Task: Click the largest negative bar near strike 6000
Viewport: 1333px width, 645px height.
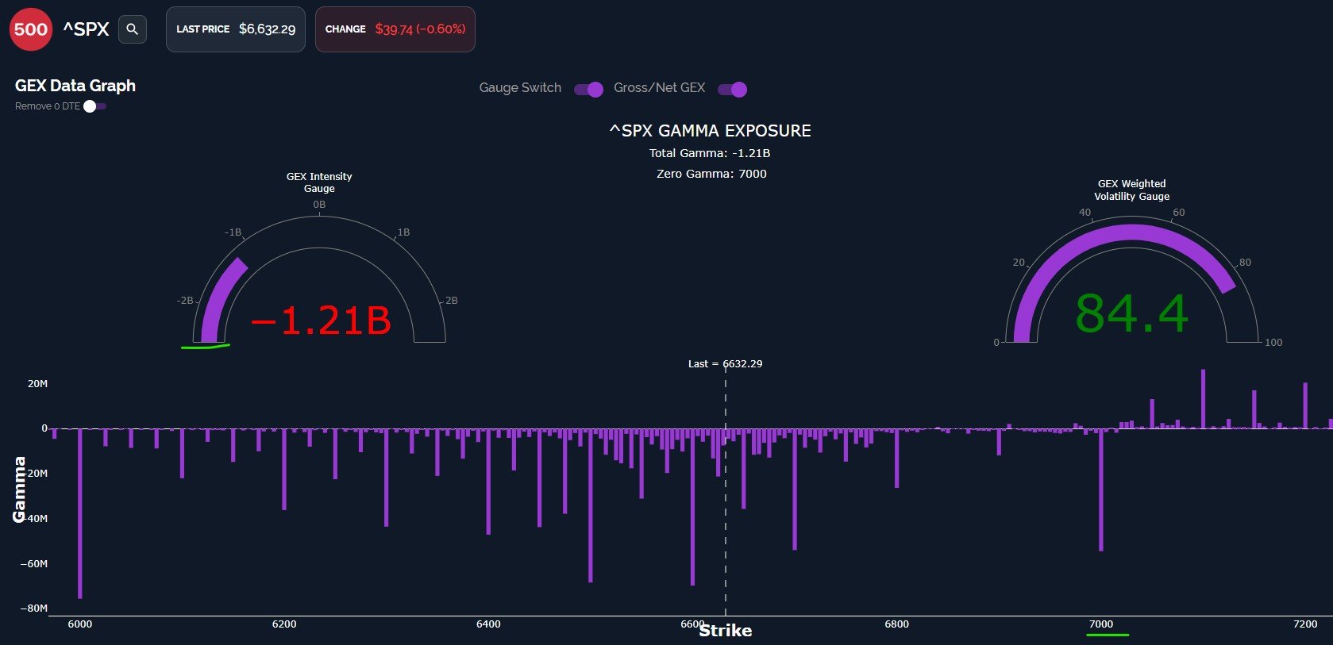Action: pos(80,513)
